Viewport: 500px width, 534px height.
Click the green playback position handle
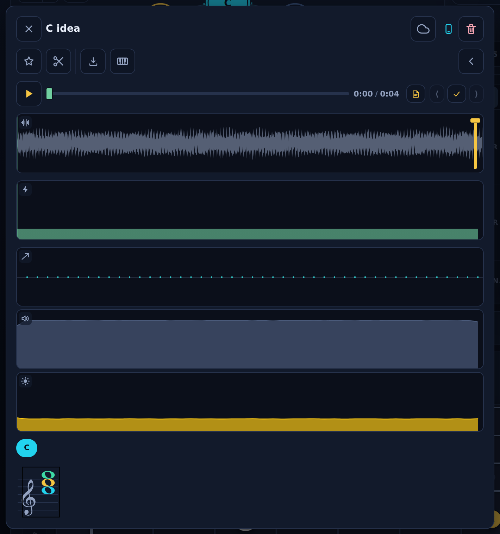point(49,94)
